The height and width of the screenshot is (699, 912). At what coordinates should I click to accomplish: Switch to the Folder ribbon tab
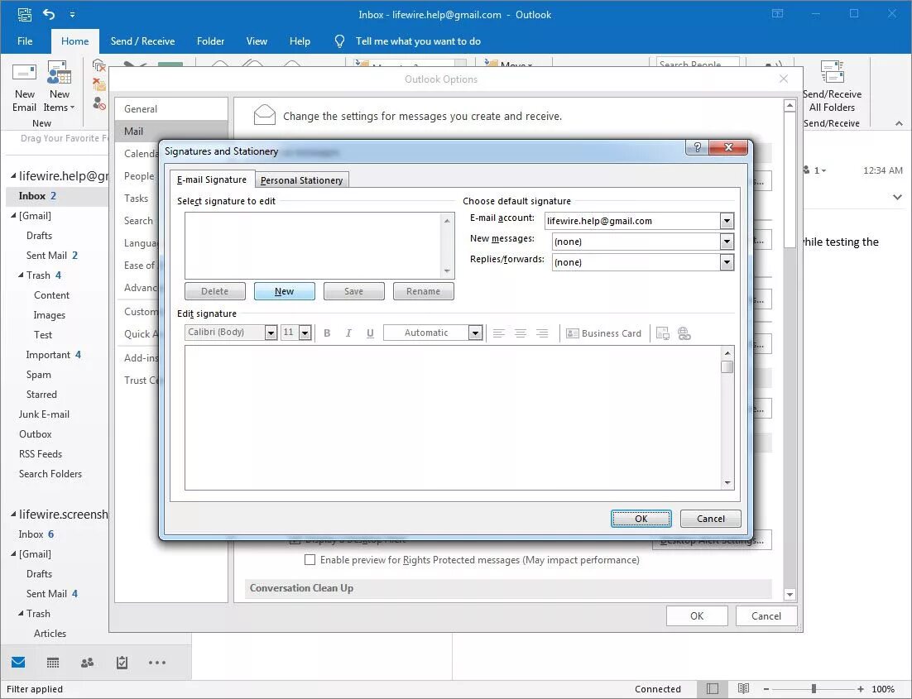[x=210, y=41]
